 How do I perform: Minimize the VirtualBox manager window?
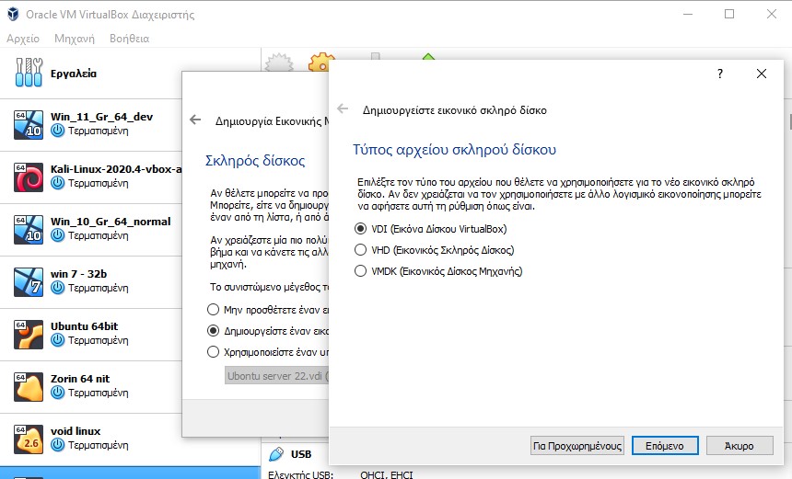[688, 14]
